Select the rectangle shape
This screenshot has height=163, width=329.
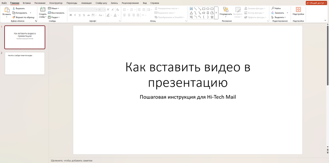204,9
